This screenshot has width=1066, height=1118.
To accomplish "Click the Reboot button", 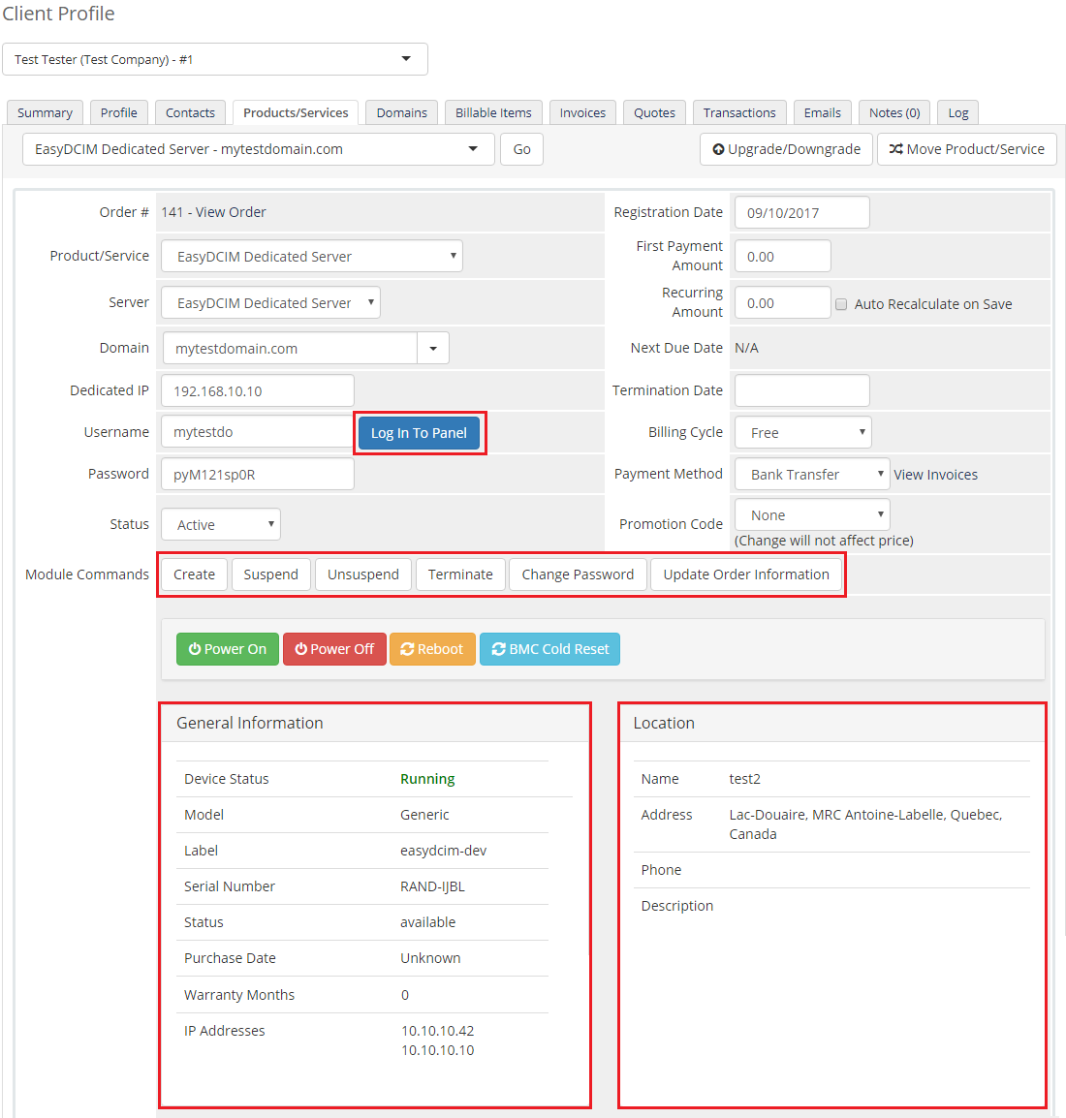I will tap(432, 649).
